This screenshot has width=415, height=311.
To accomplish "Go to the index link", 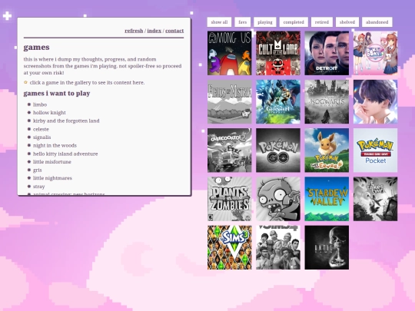I will tap(154, 31).
